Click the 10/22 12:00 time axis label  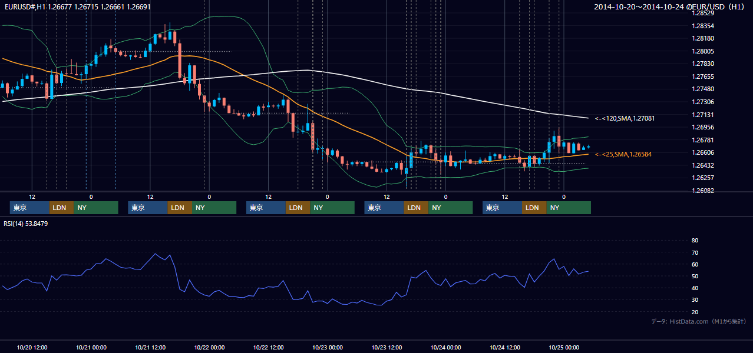269,347
